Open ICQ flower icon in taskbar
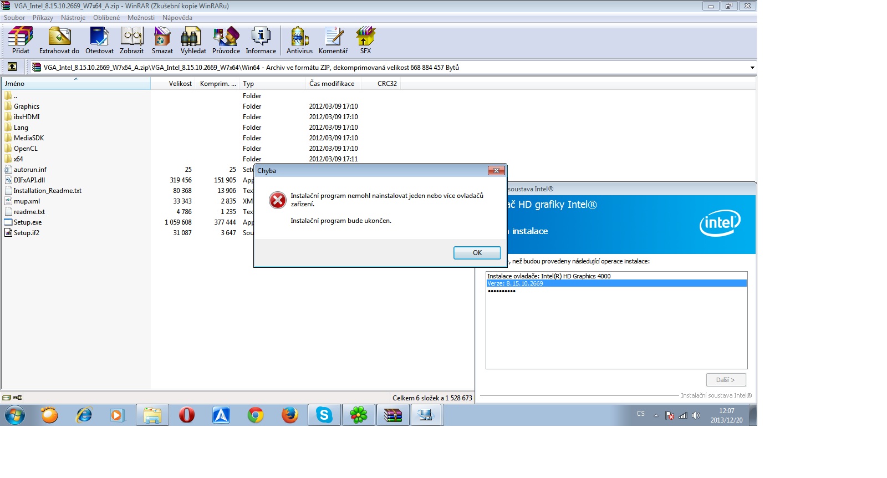Image resolution: width=887 pixels, height=478 pixels. coord(359,415)
